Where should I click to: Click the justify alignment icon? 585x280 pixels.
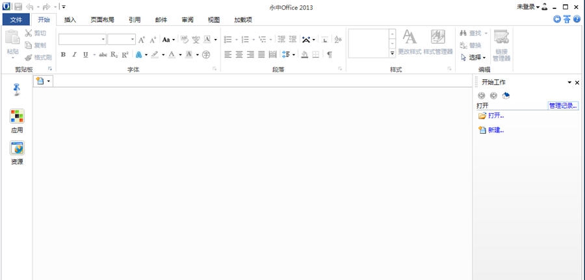pos(261,55)
